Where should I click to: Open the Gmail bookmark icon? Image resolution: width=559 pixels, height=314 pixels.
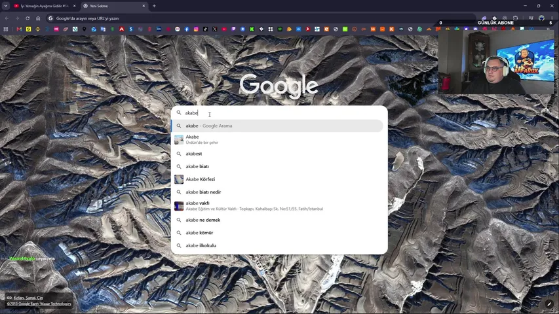coord(19,29)
